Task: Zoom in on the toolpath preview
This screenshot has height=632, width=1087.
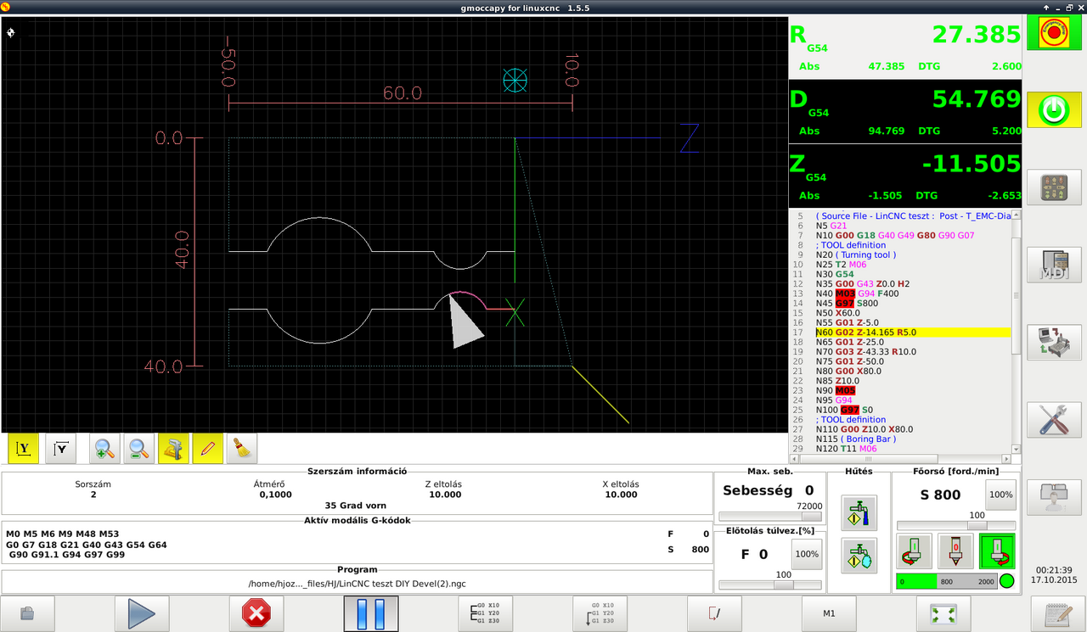Action: pos(105,449)
